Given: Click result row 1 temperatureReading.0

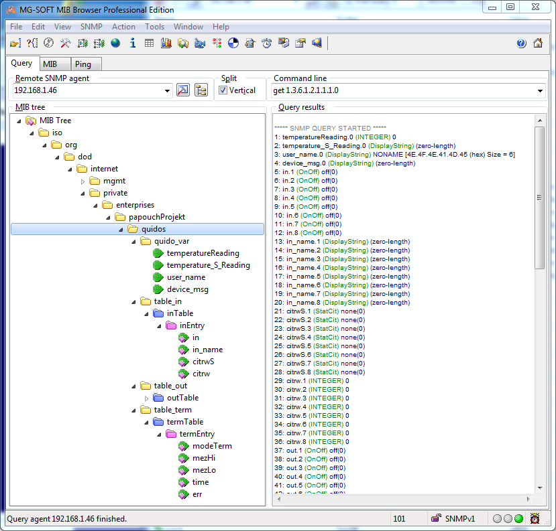Looking at the screenshot, I should pos(335,137).
